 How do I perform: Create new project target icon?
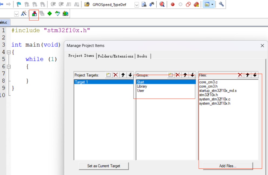(108, 75)
